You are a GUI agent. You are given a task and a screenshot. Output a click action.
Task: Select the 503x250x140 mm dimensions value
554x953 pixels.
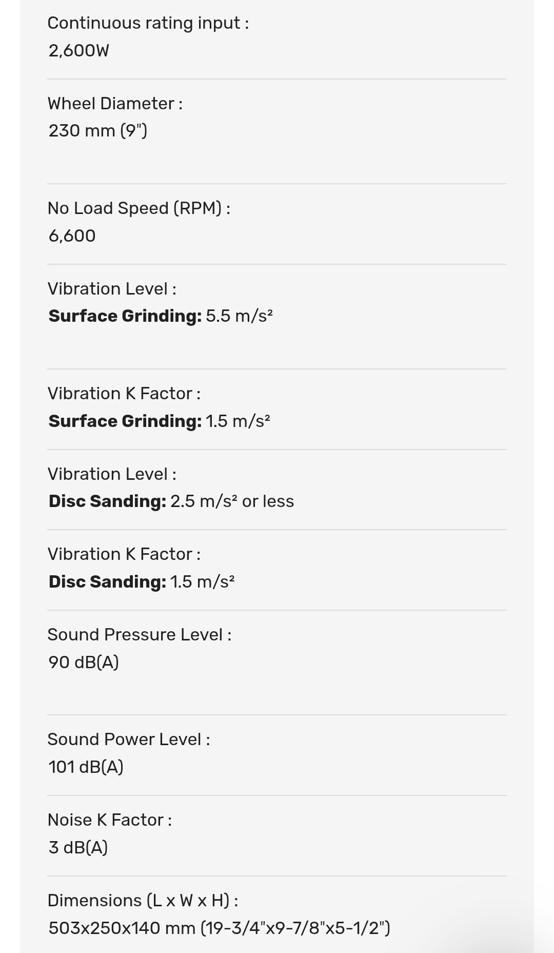tap(219, 928)
